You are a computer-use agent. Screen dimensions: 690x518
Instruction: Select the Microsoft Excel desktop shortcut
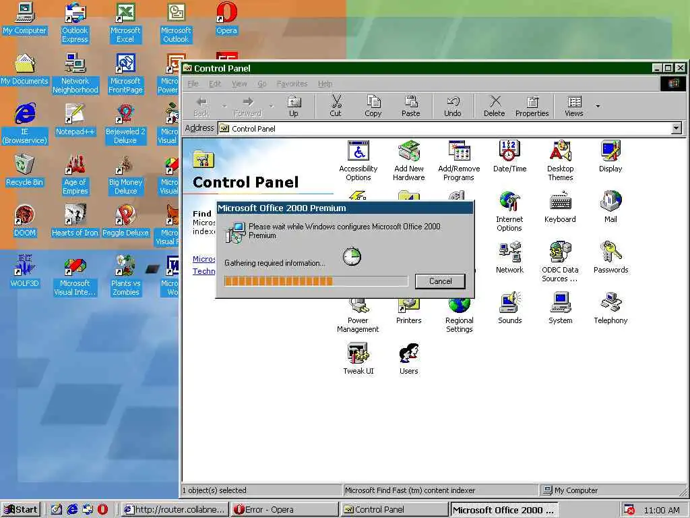125,23
